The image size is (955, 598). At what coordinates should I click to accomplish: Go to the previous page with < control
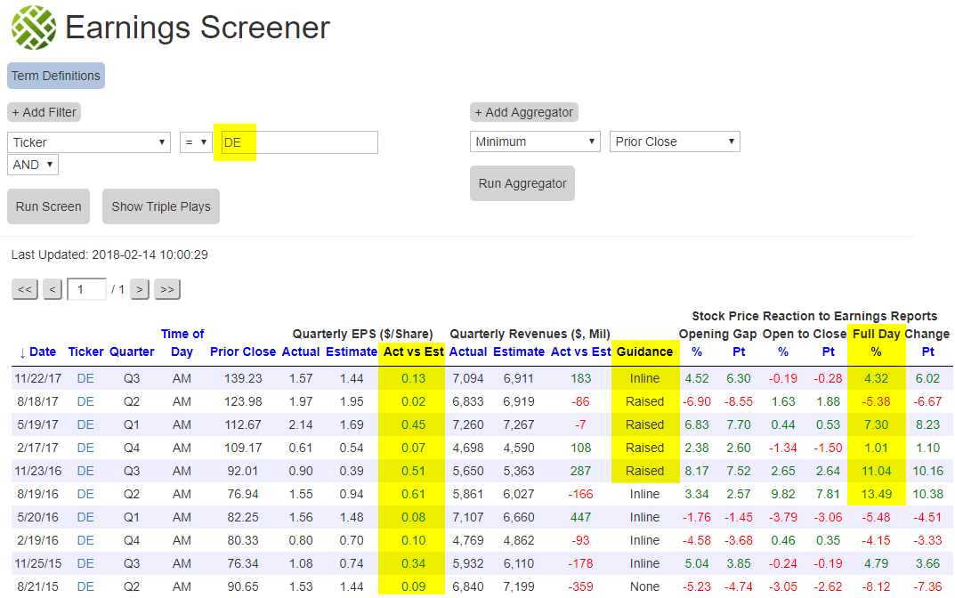pyautogui.click(x=52, y=289)
